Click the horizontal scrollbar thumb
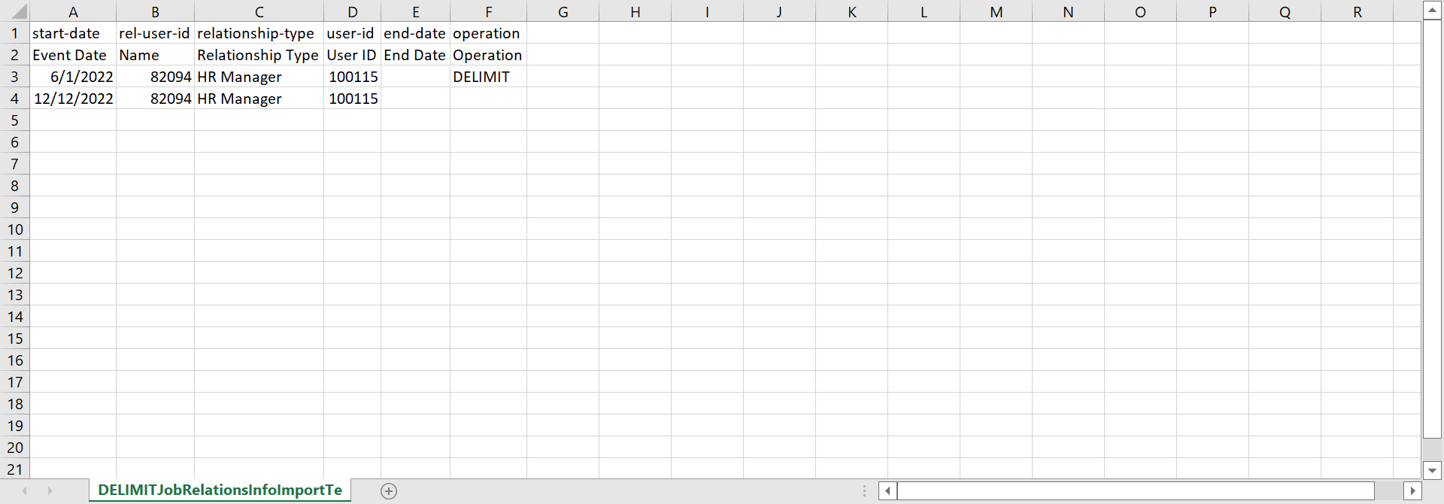Image resolution: width=1444 pixels, height=504 pixels. pos(1136,491)
